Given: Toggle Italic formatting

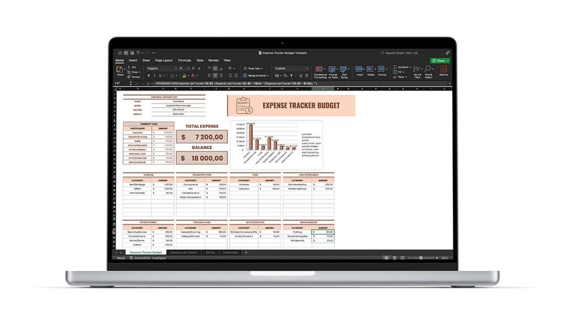Looking at the screenshot, I should tap(154, 76).
